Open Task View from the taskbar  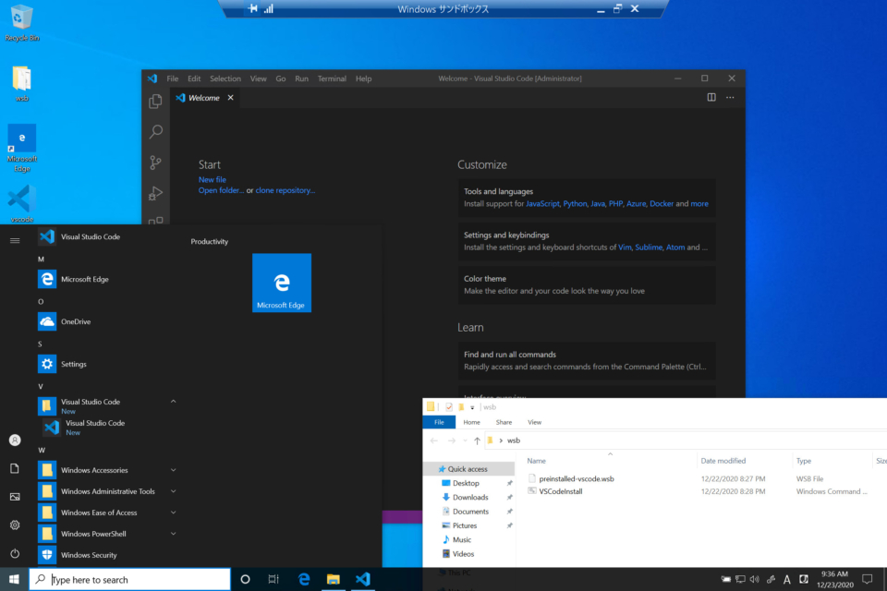(273, 579)
